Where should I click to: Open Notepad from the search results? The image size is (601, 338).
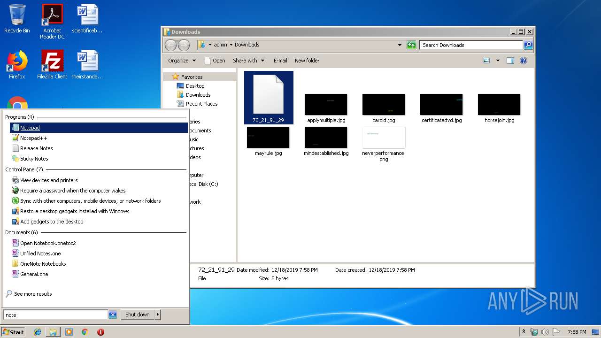coord(99,128)
